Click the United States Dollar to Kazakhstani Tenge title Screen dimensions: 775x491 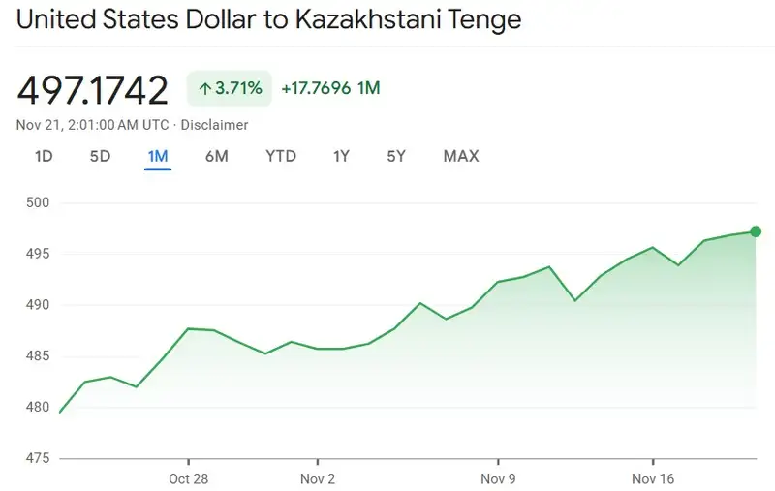tap(269, 21)
